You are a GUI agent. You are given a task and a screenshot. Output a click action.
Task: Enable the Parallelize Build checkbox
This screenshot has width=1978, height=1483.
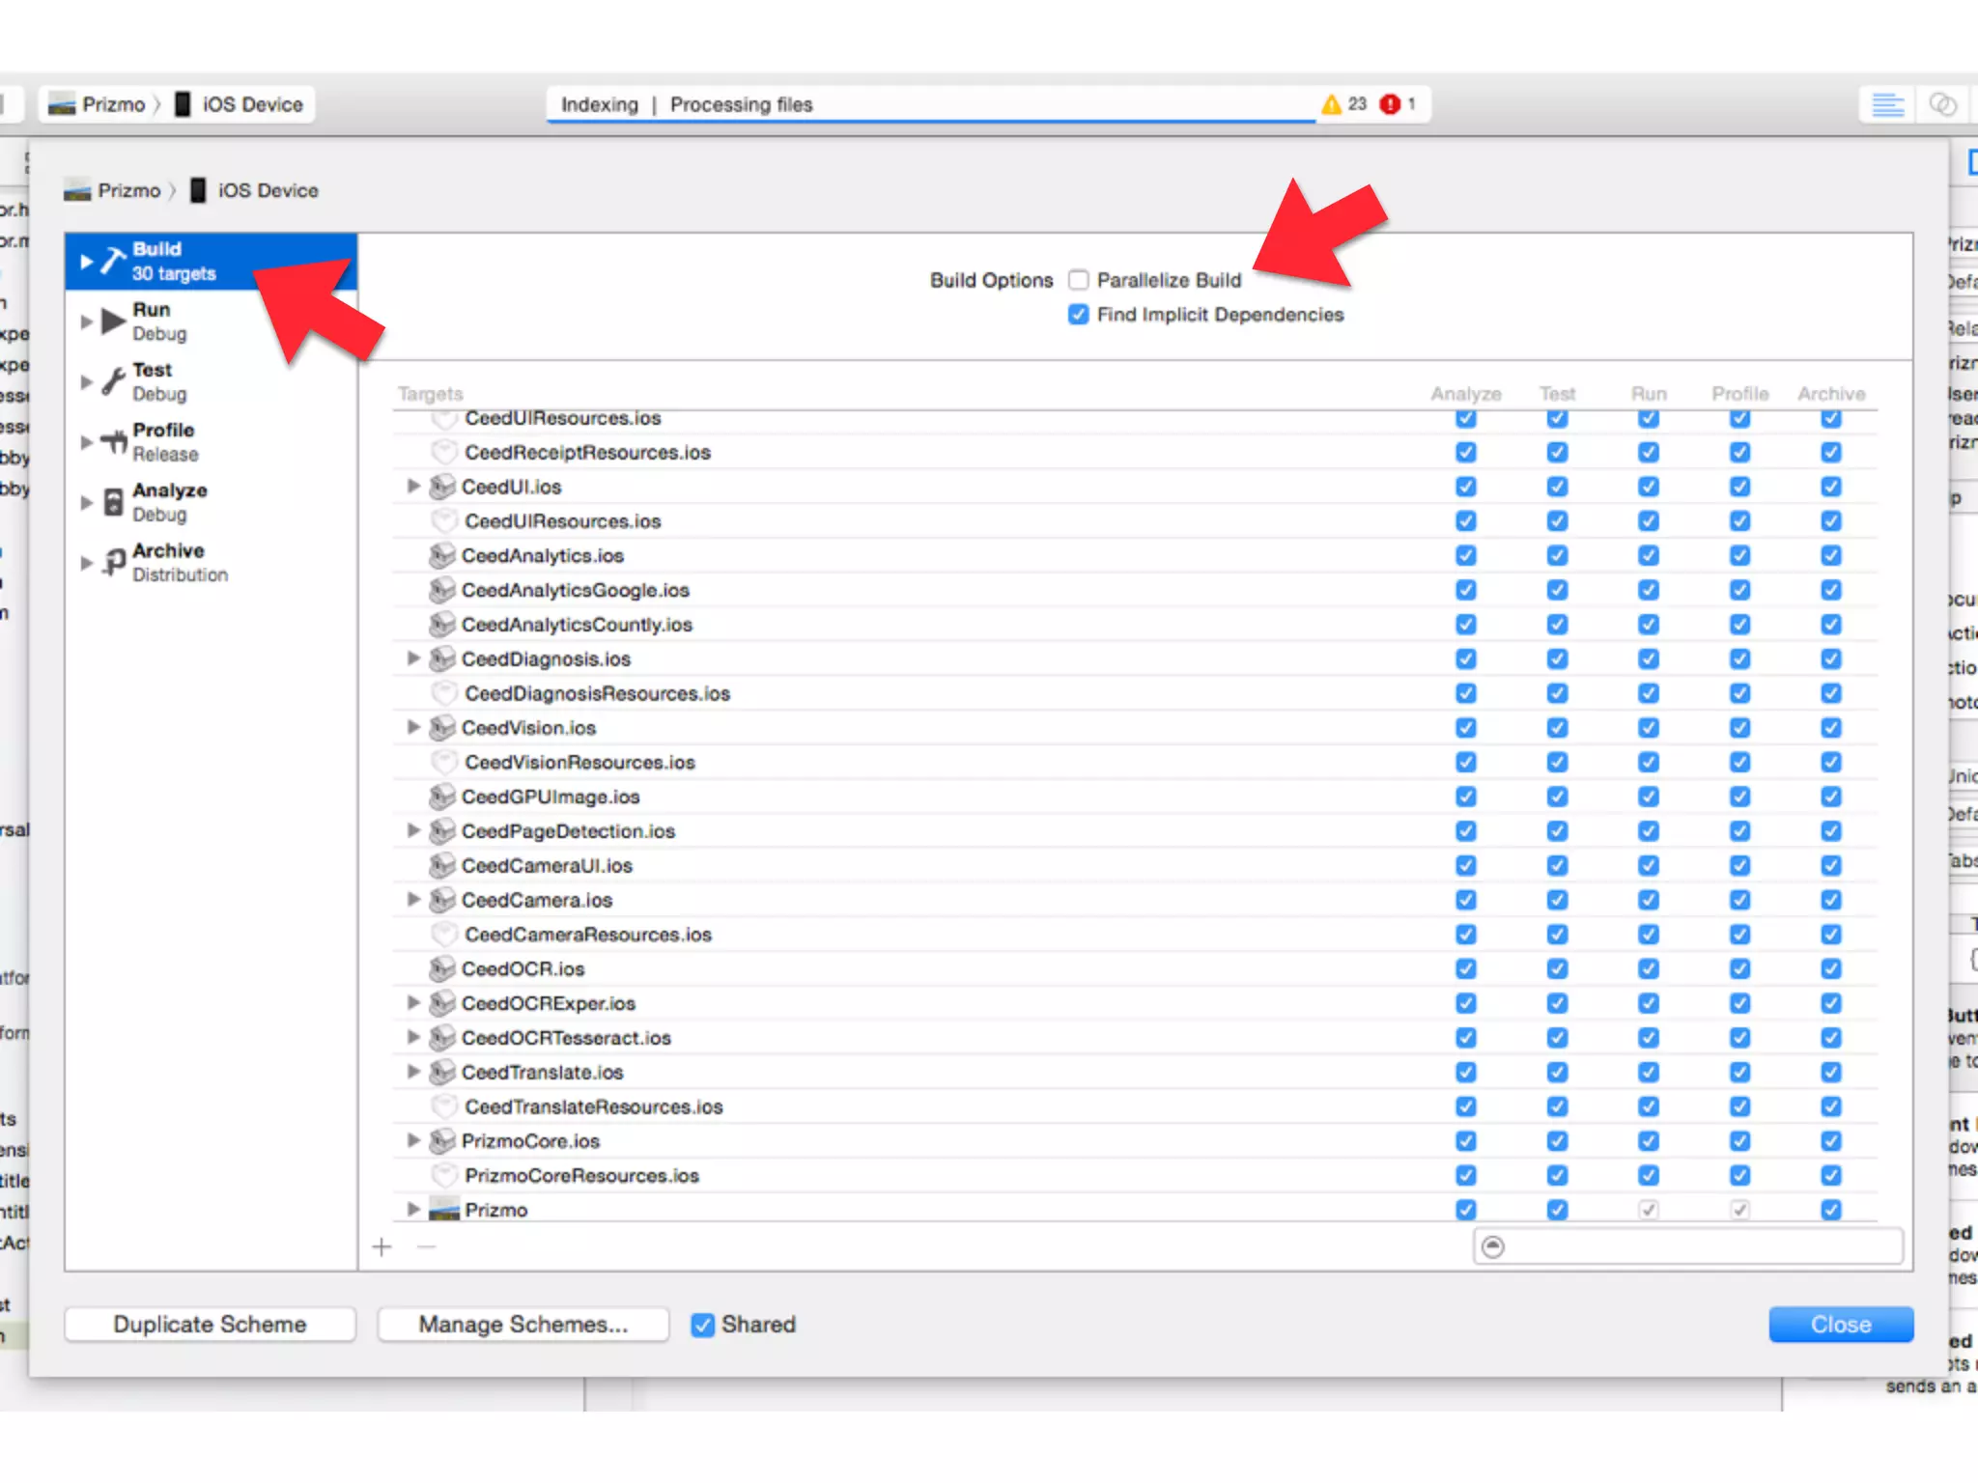[1079, 280]
